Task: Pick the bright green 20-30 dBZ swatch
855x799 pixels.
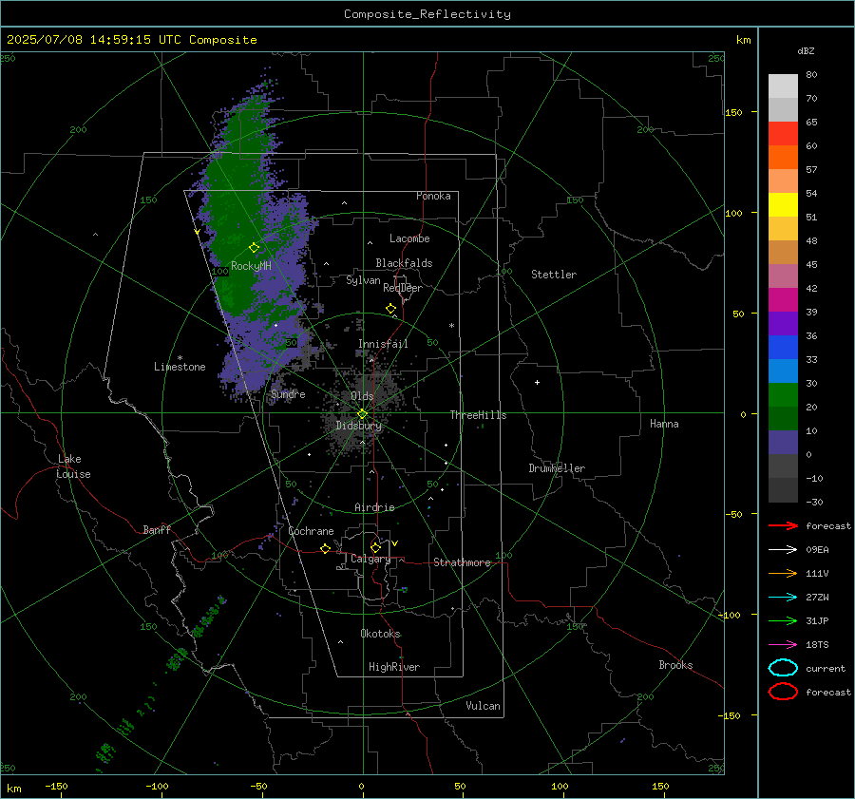Action: (x=783, y=395)
